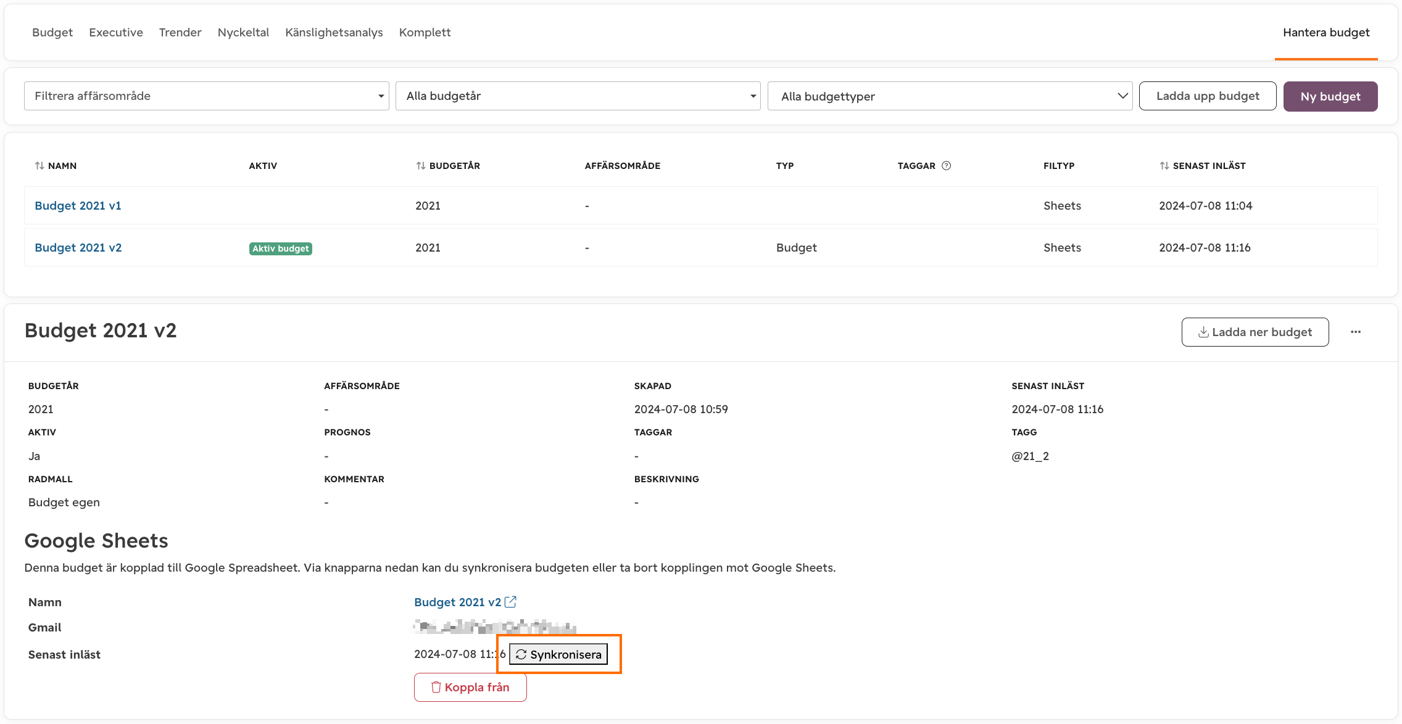
Task: Open the Budget 2021 v2 link in table
Action: 78,247
